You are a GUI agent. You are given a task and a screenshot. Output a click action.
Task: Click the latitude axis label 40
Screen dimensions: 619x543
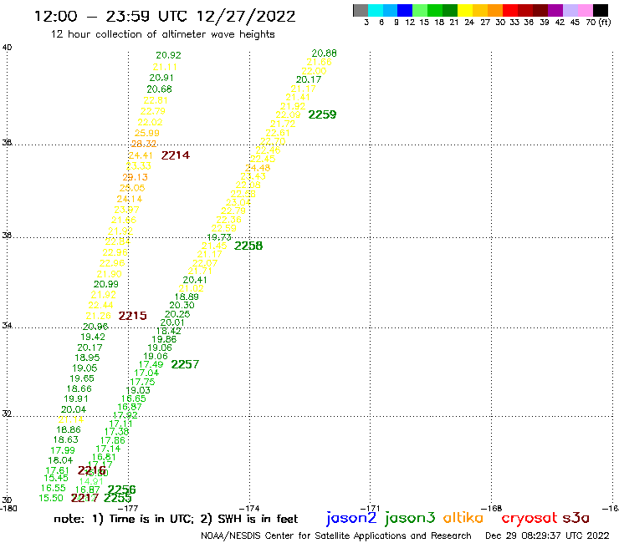[x=7, y=48]
